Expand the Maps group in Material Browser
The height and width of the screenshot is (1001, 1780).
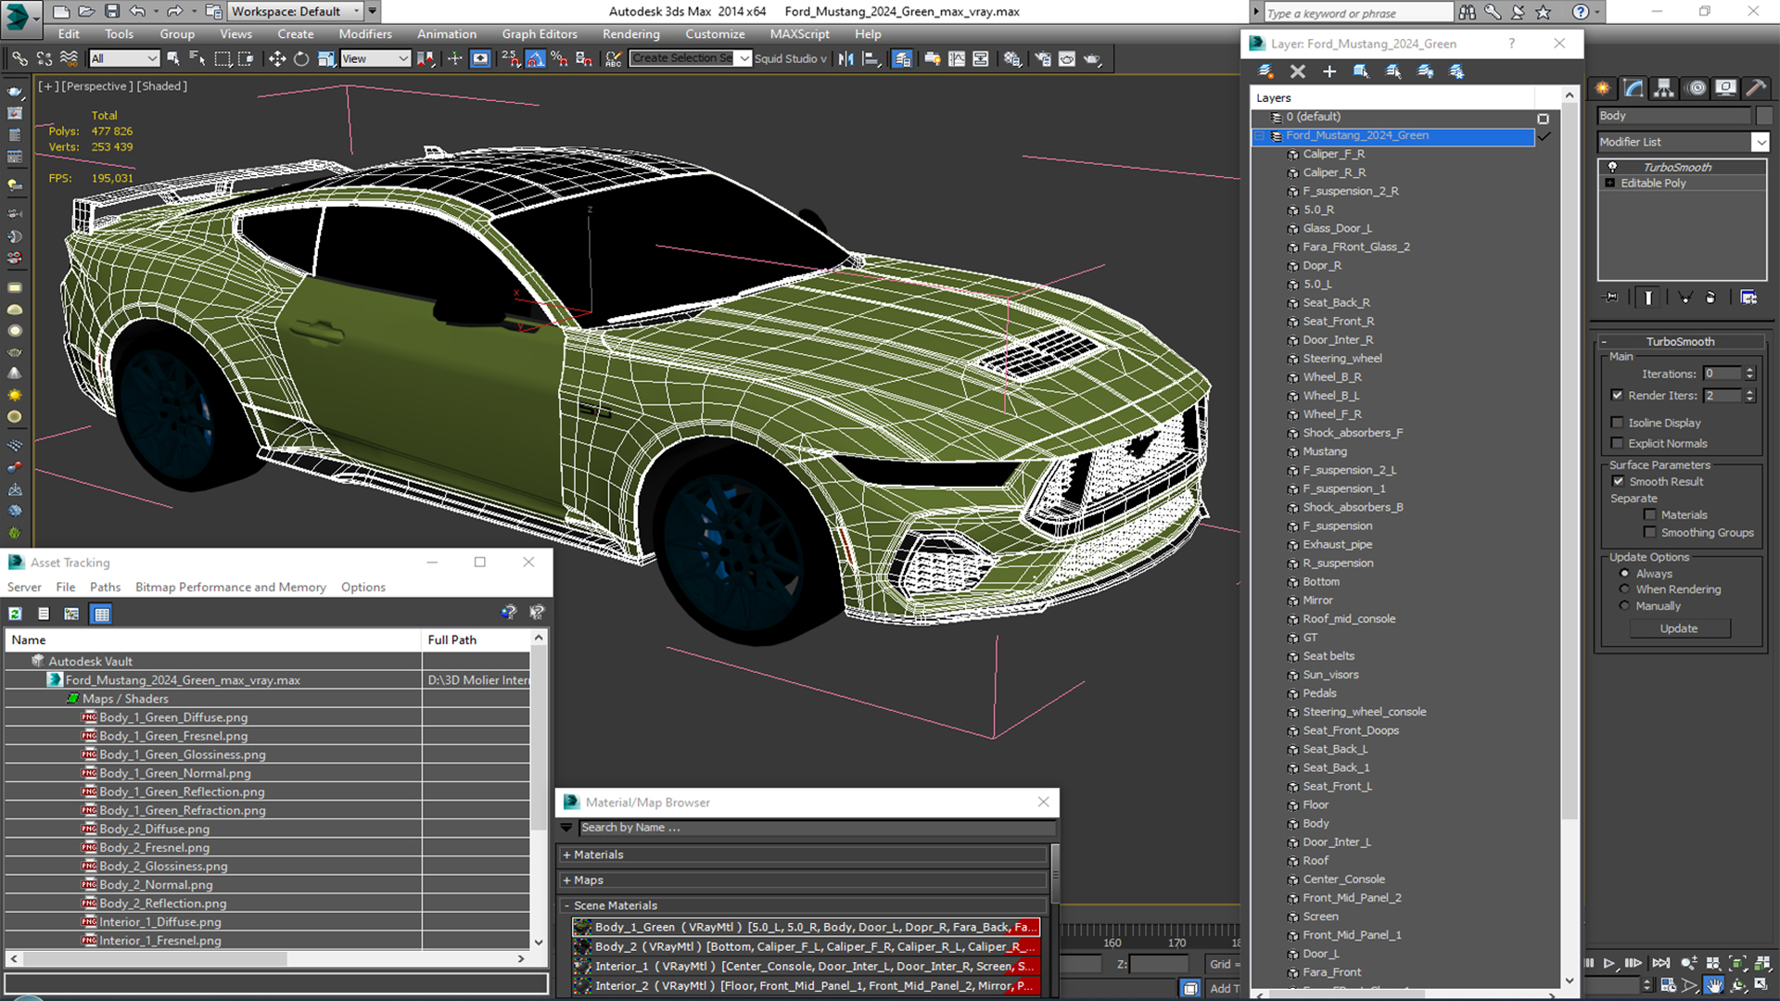(x=566, y=881)
